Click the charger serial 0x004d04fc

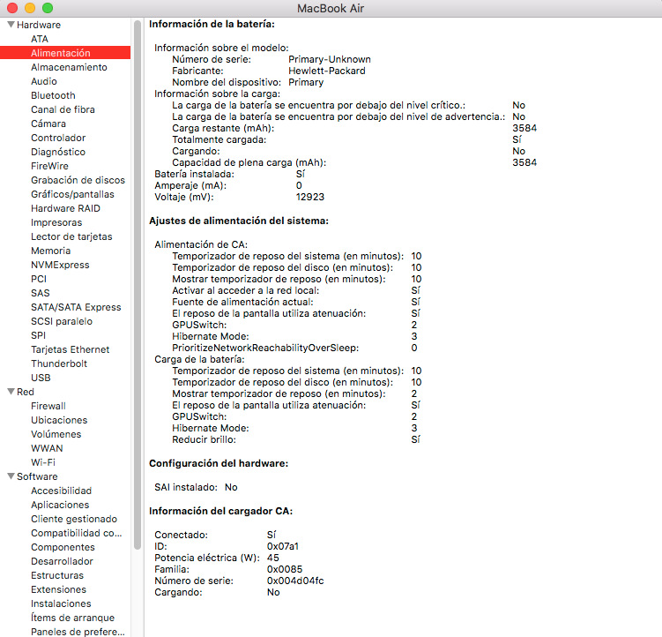point(295,581)
